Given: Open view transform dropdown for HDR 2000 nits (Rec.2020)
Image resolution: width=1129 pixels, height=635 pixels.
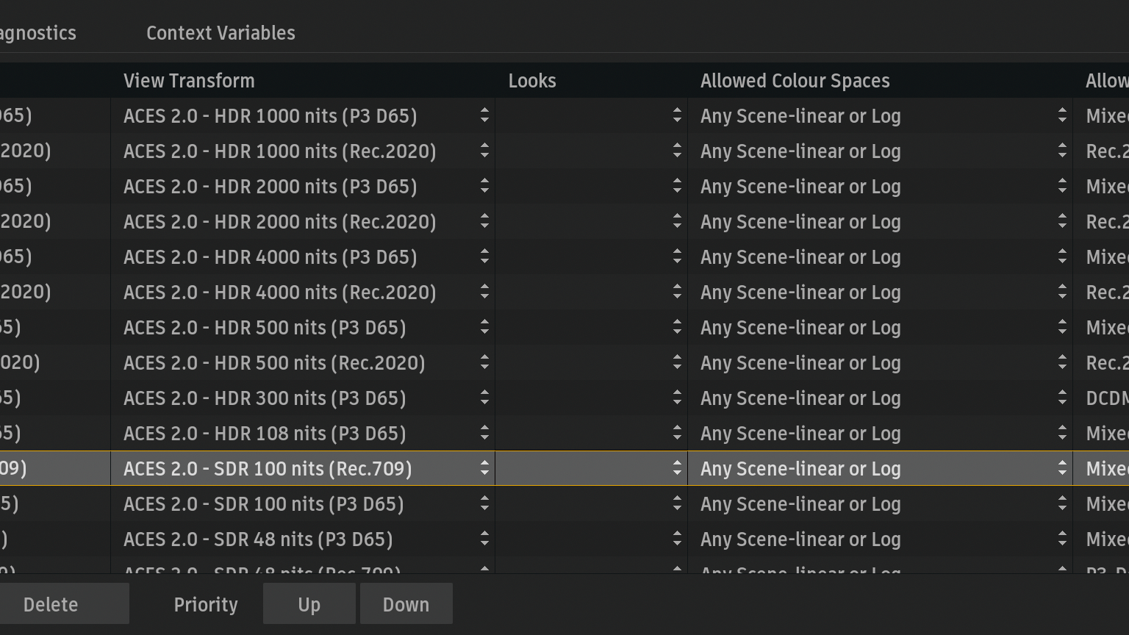Looking at the screenshot, I should (x=303, y=222).
